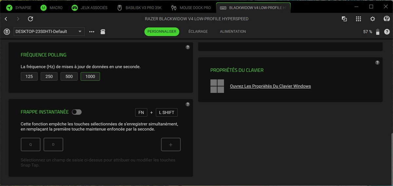Open Windows keyboard properties link
This screenshot has height=186, width=393.
[x=270, y=86]
